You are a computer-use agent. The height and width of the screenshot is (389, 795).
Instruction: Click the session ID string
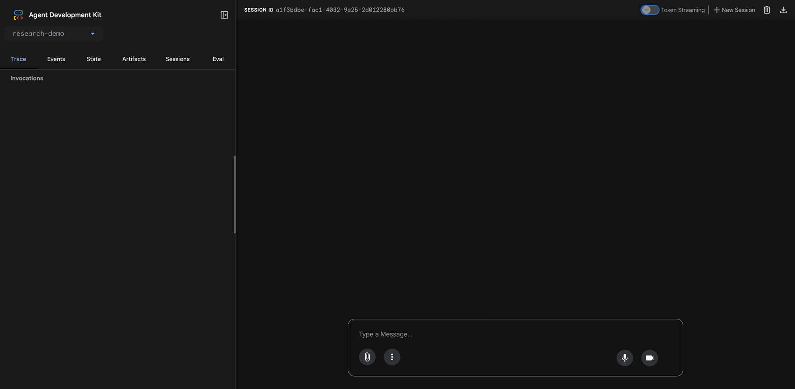pos(340,10)
